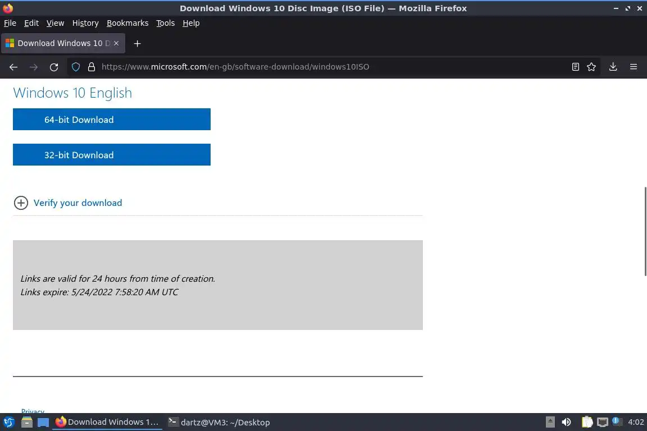Click the removable media tray icon

point(550,423)
